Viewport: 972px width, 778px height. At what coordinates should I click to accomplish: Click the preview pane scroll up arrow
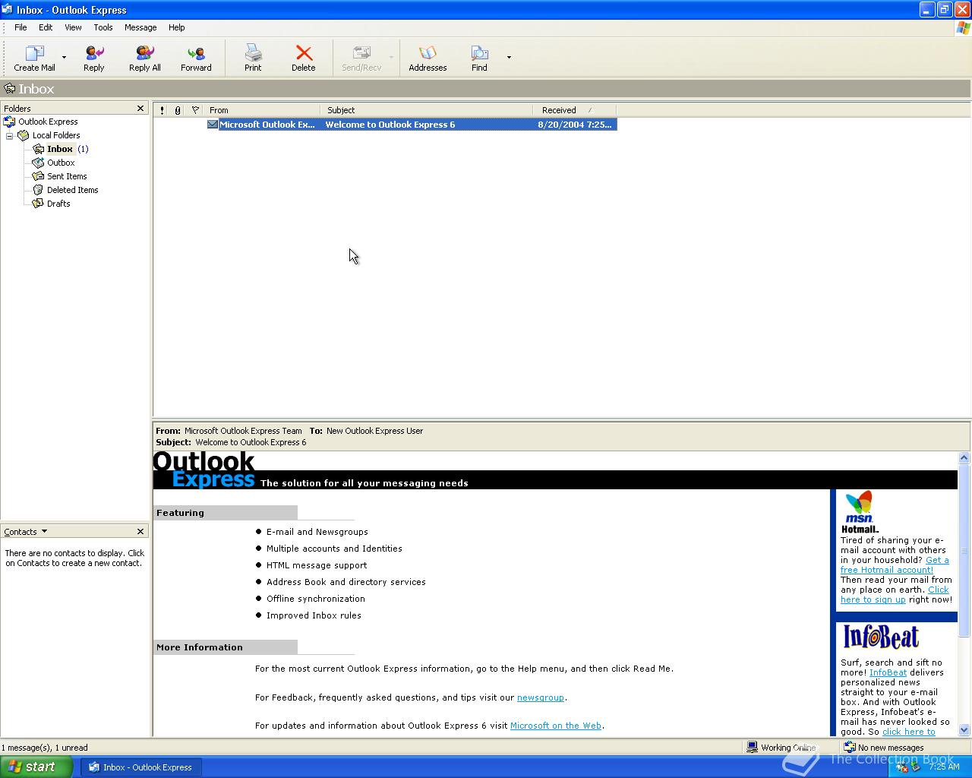coord(964,458)
